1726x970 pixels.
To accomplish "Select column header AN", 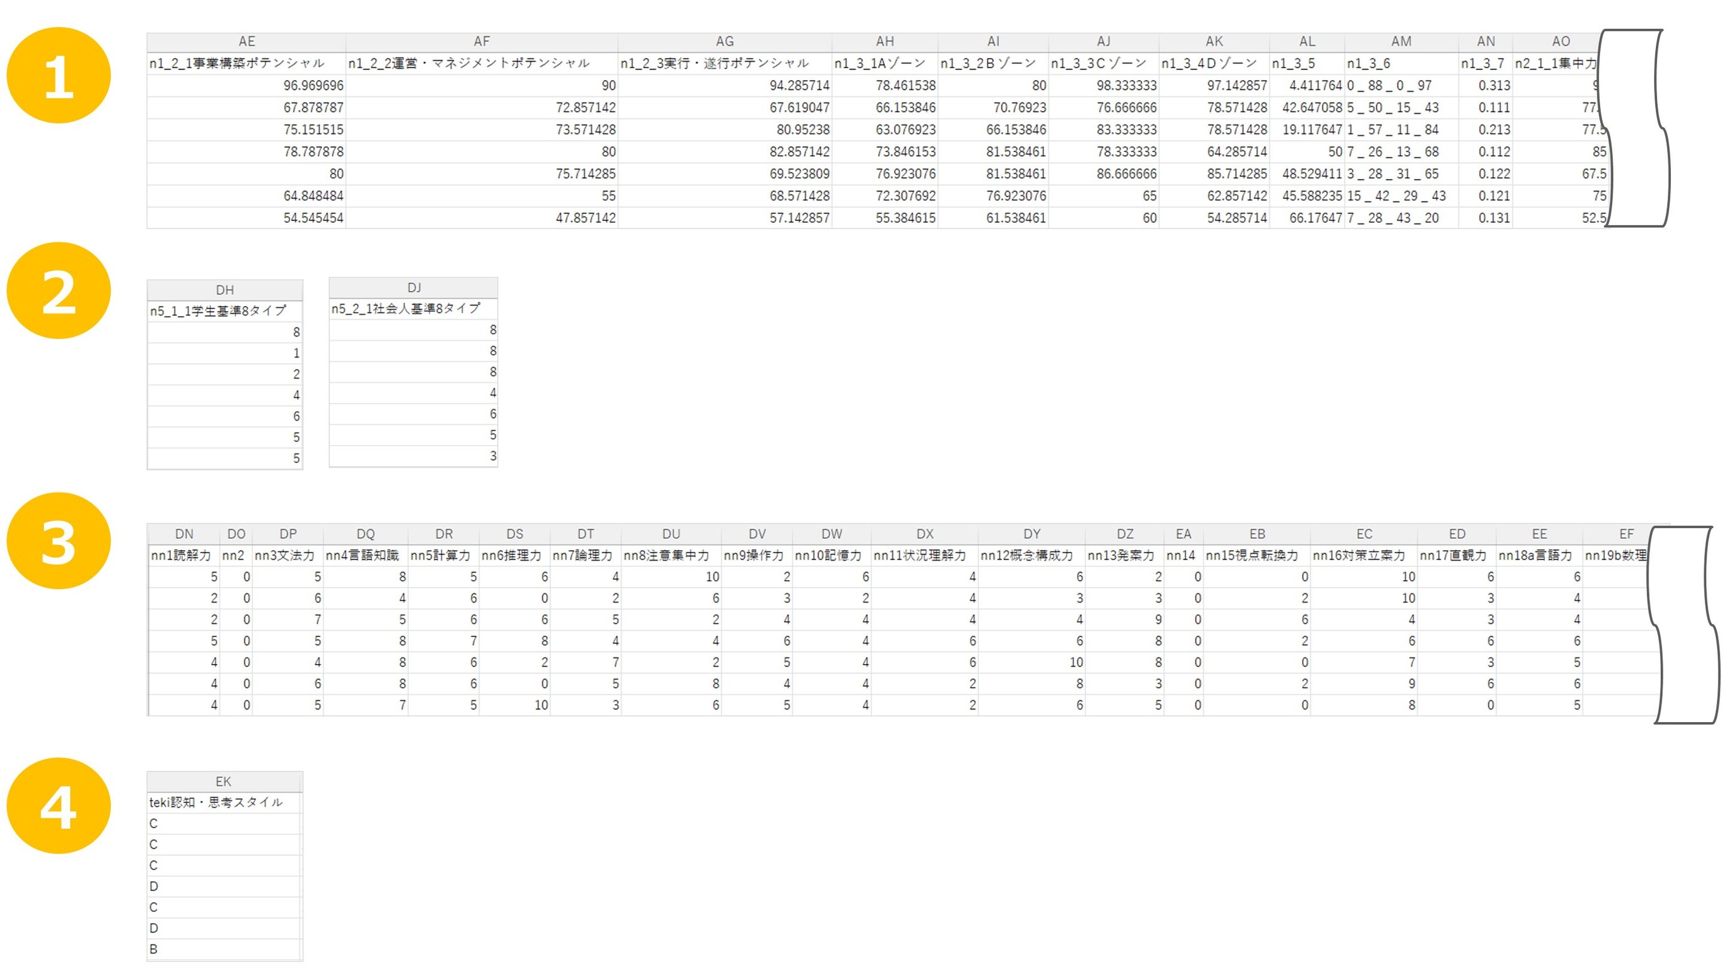I will [x=1486, y=41].
